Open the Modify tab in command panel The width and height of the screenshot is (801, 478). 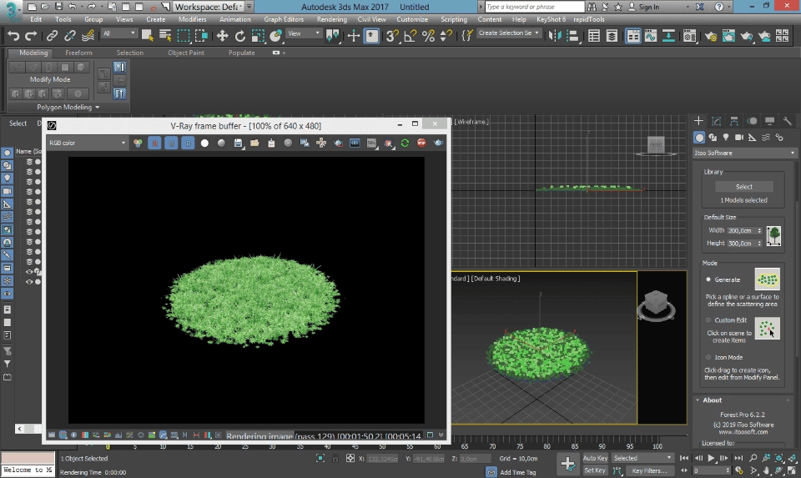(716, 121)
